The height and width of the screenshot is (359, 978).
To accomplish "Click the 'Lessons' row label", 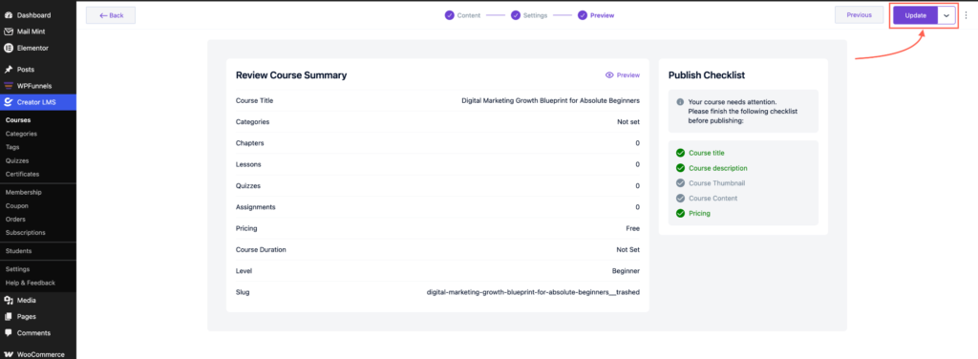I will tap(248, 164).
